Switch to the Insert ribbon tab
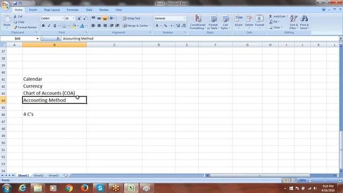 tap(33, 10)
